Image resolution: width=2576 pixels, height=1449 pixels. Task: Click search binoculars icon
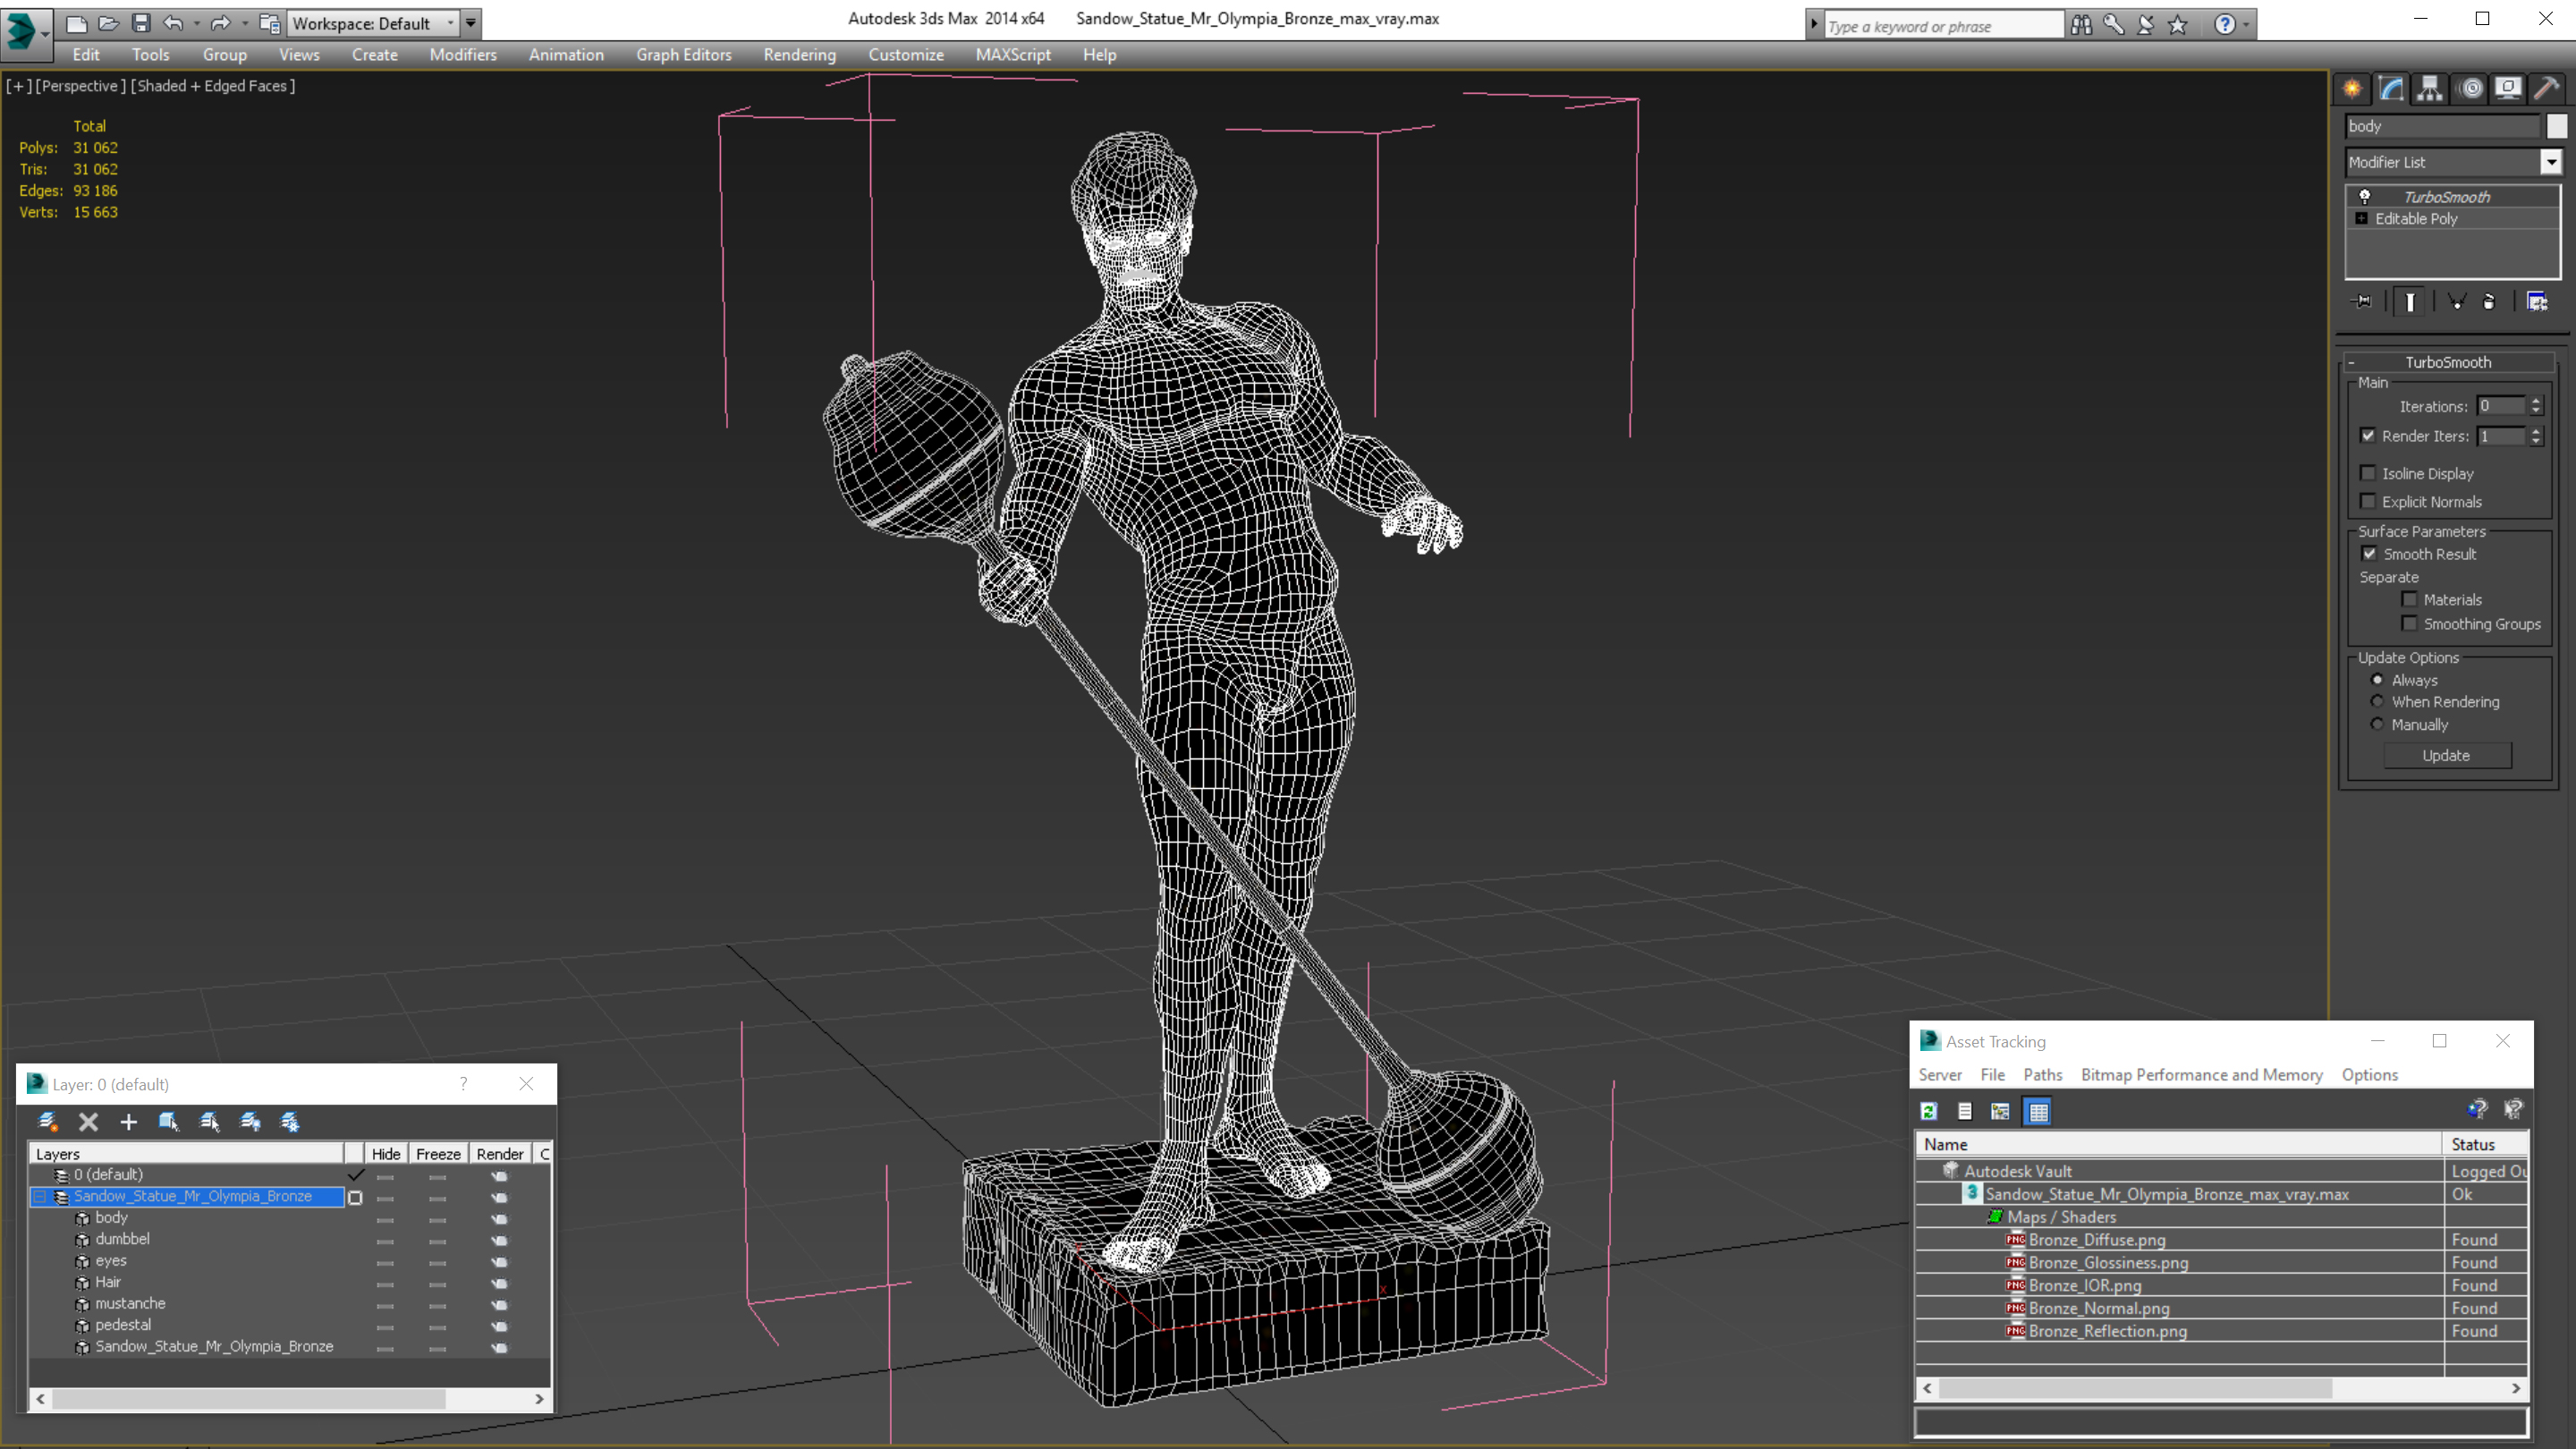point(2081,24)
